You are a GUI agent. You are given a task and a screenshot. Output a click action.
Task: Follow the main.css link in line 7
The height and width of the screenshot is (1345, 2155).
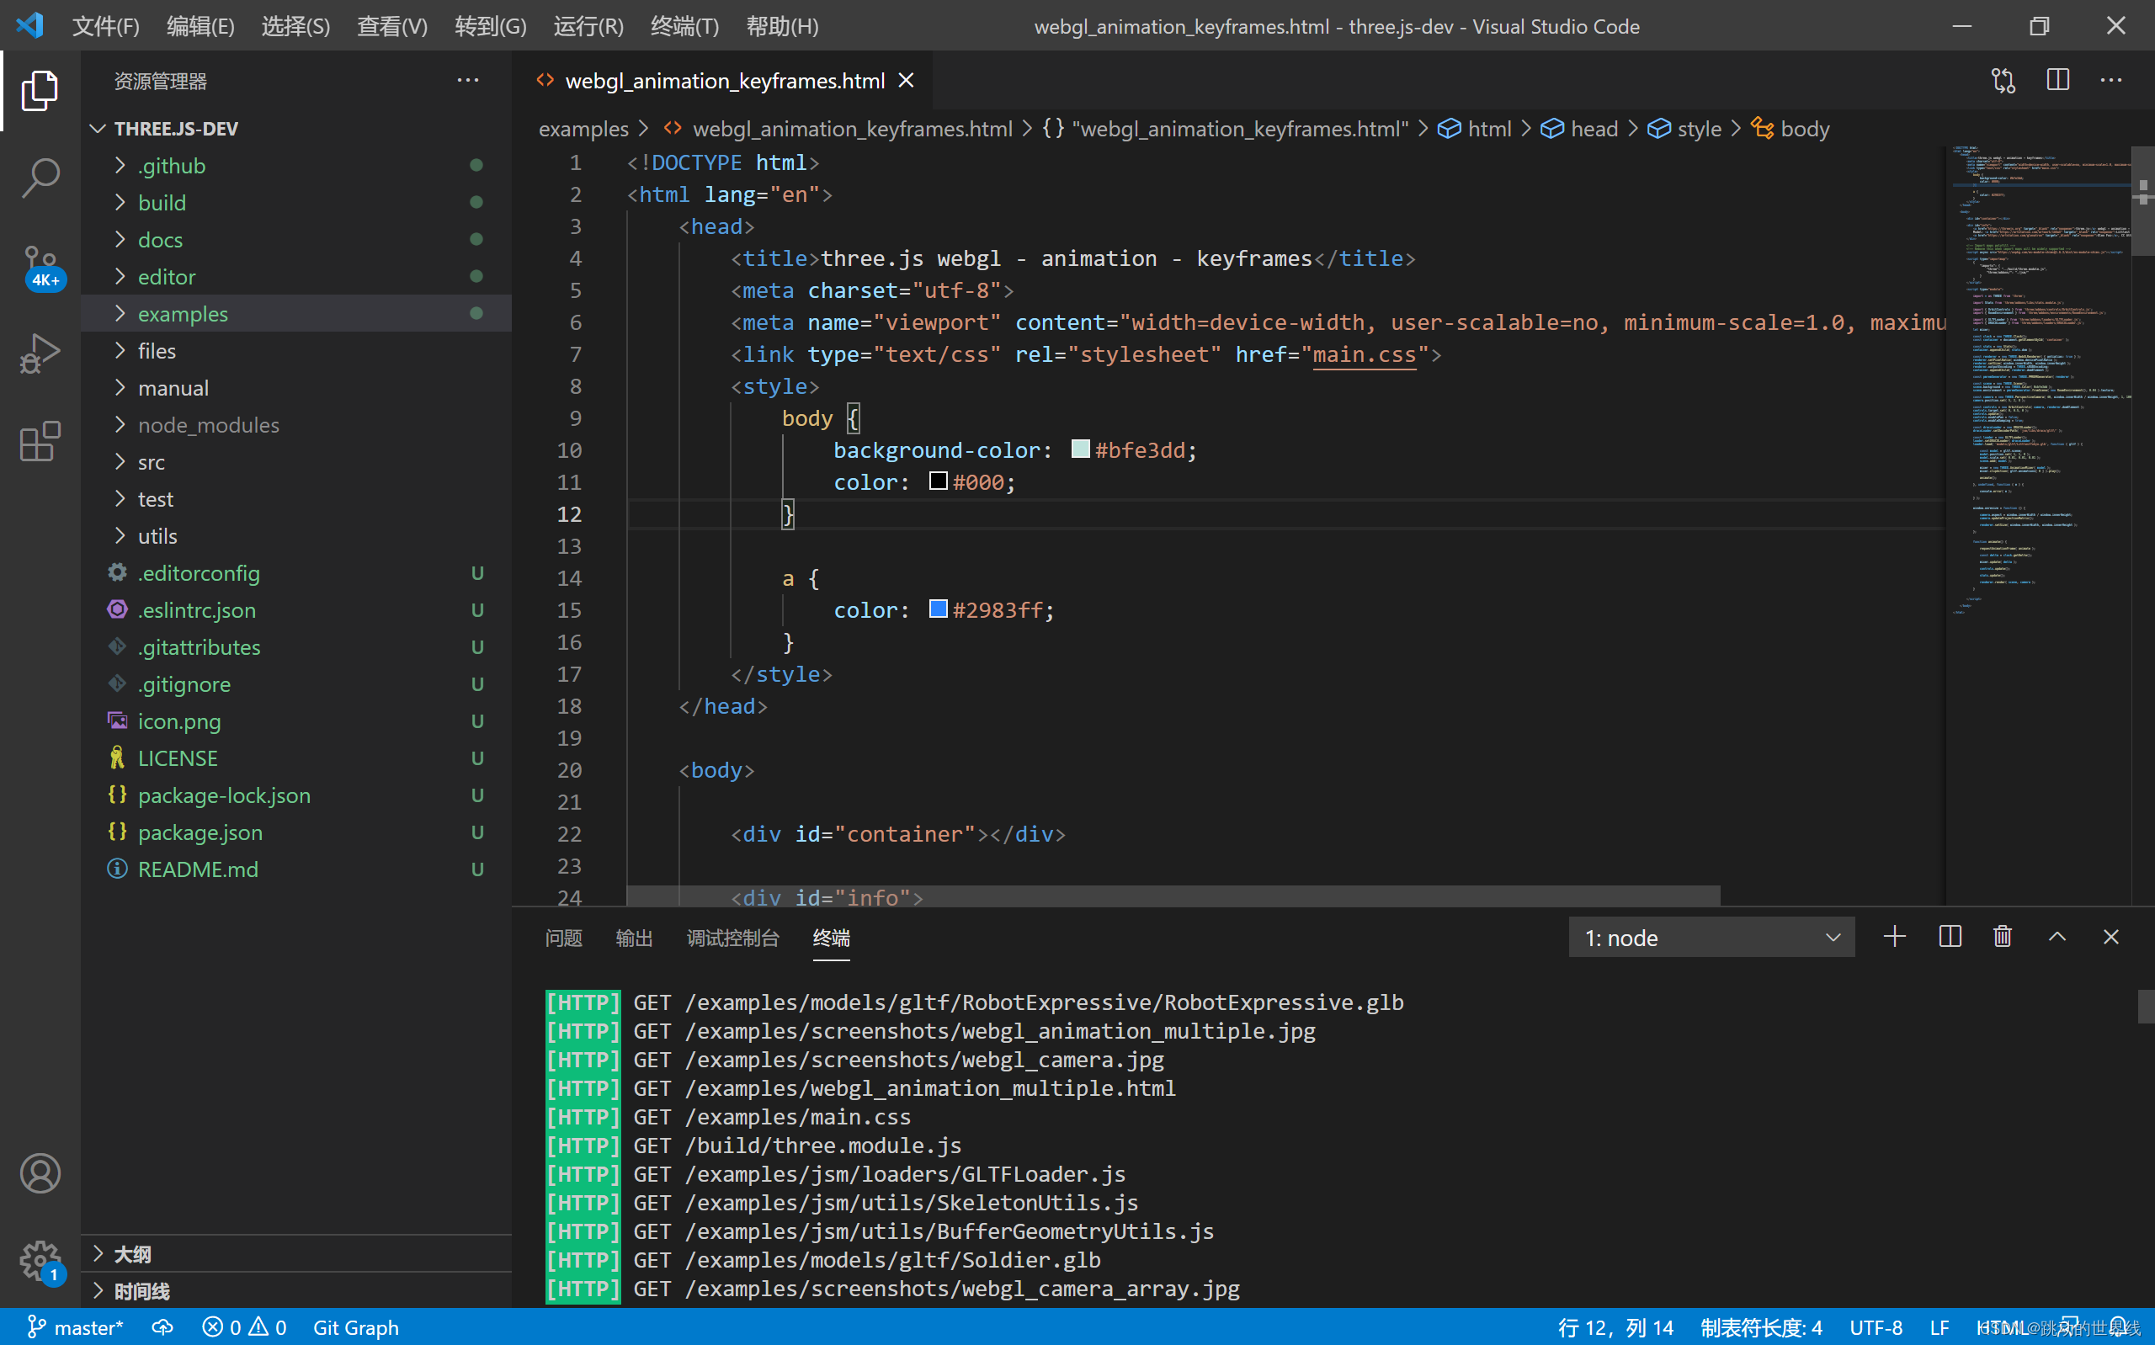pyautogui.click(x=1365, y=354)
